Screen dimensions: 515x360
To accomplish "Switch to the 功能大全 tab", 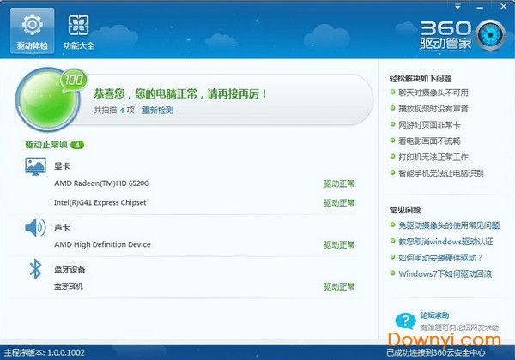I will pyautogui.click(x=79, y=30).
